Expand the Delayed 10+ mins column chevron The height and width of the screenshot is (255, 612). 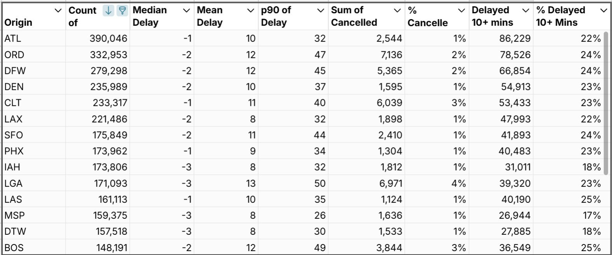[x=525, y=11]
